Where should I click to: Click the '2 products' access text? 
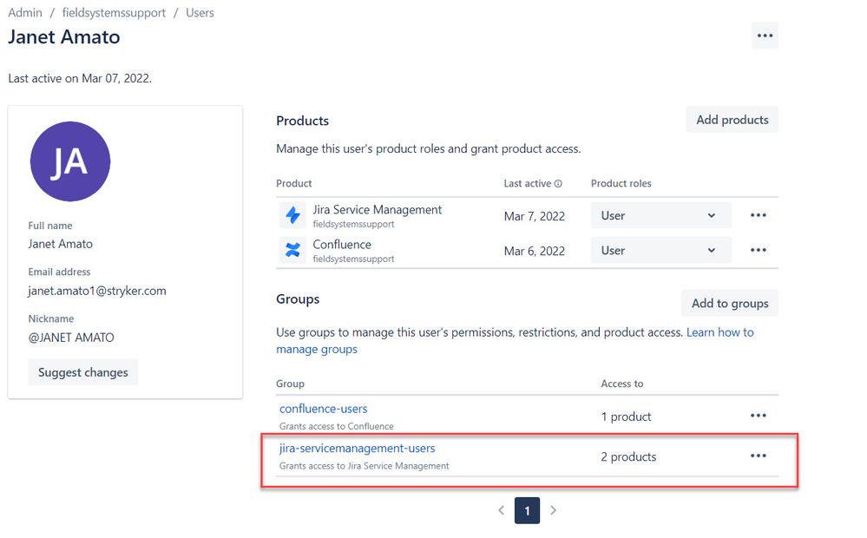point(628,456)
